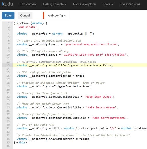Click the 'Make Batch Queue' string

coord(101,107)
